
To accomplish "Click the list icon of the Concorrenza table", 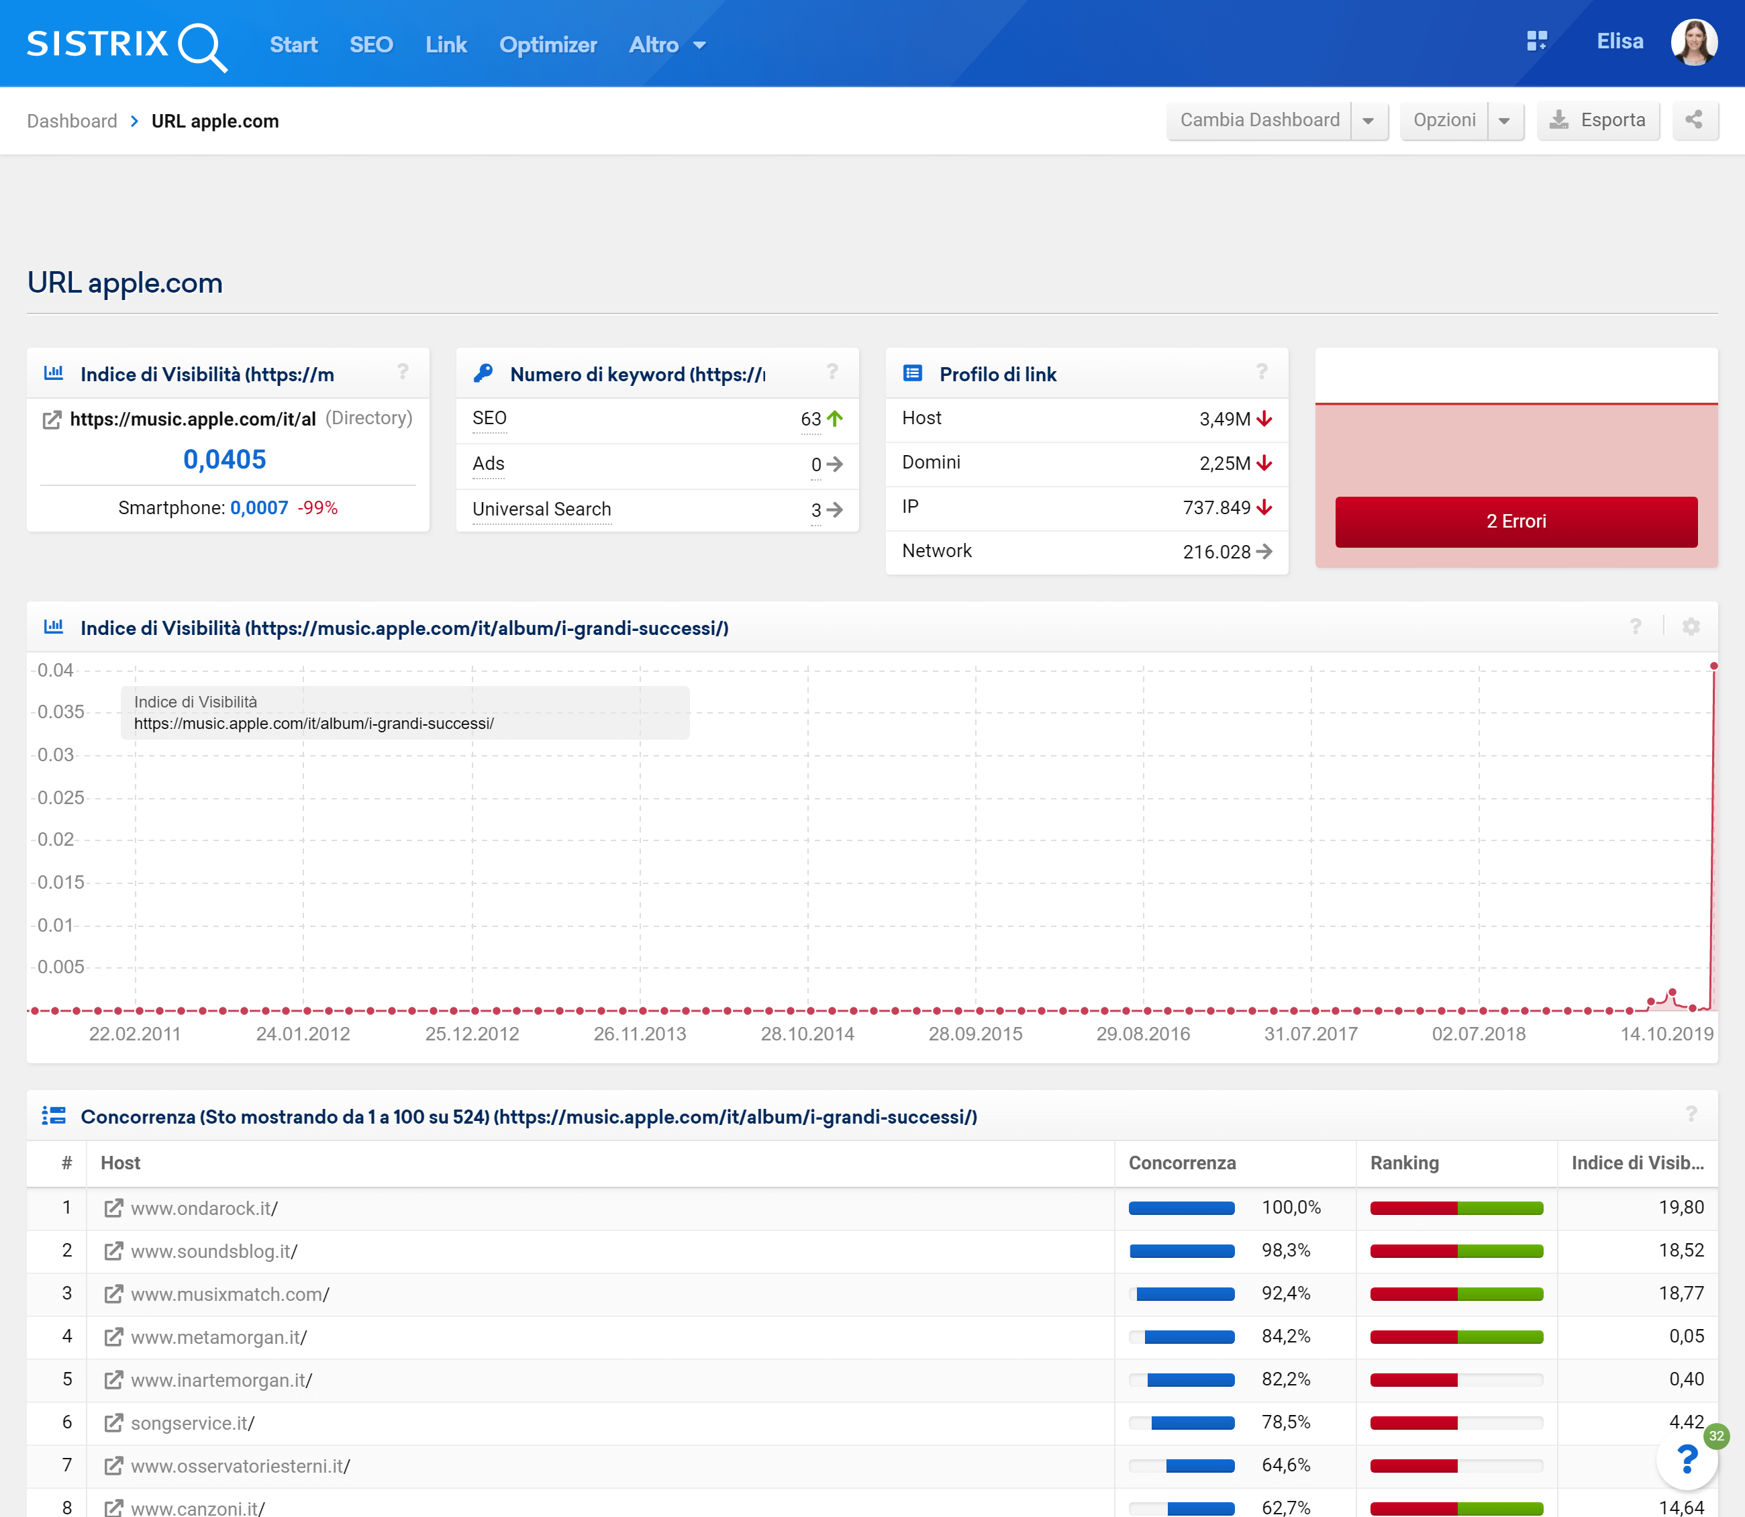I will 54,1116.
